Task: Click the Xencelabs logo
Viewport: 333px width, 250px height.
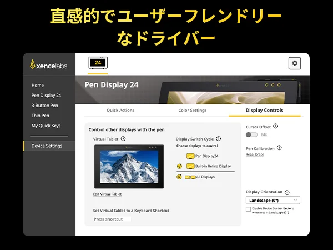Action: pyautogui.click(x=49, y=64)
